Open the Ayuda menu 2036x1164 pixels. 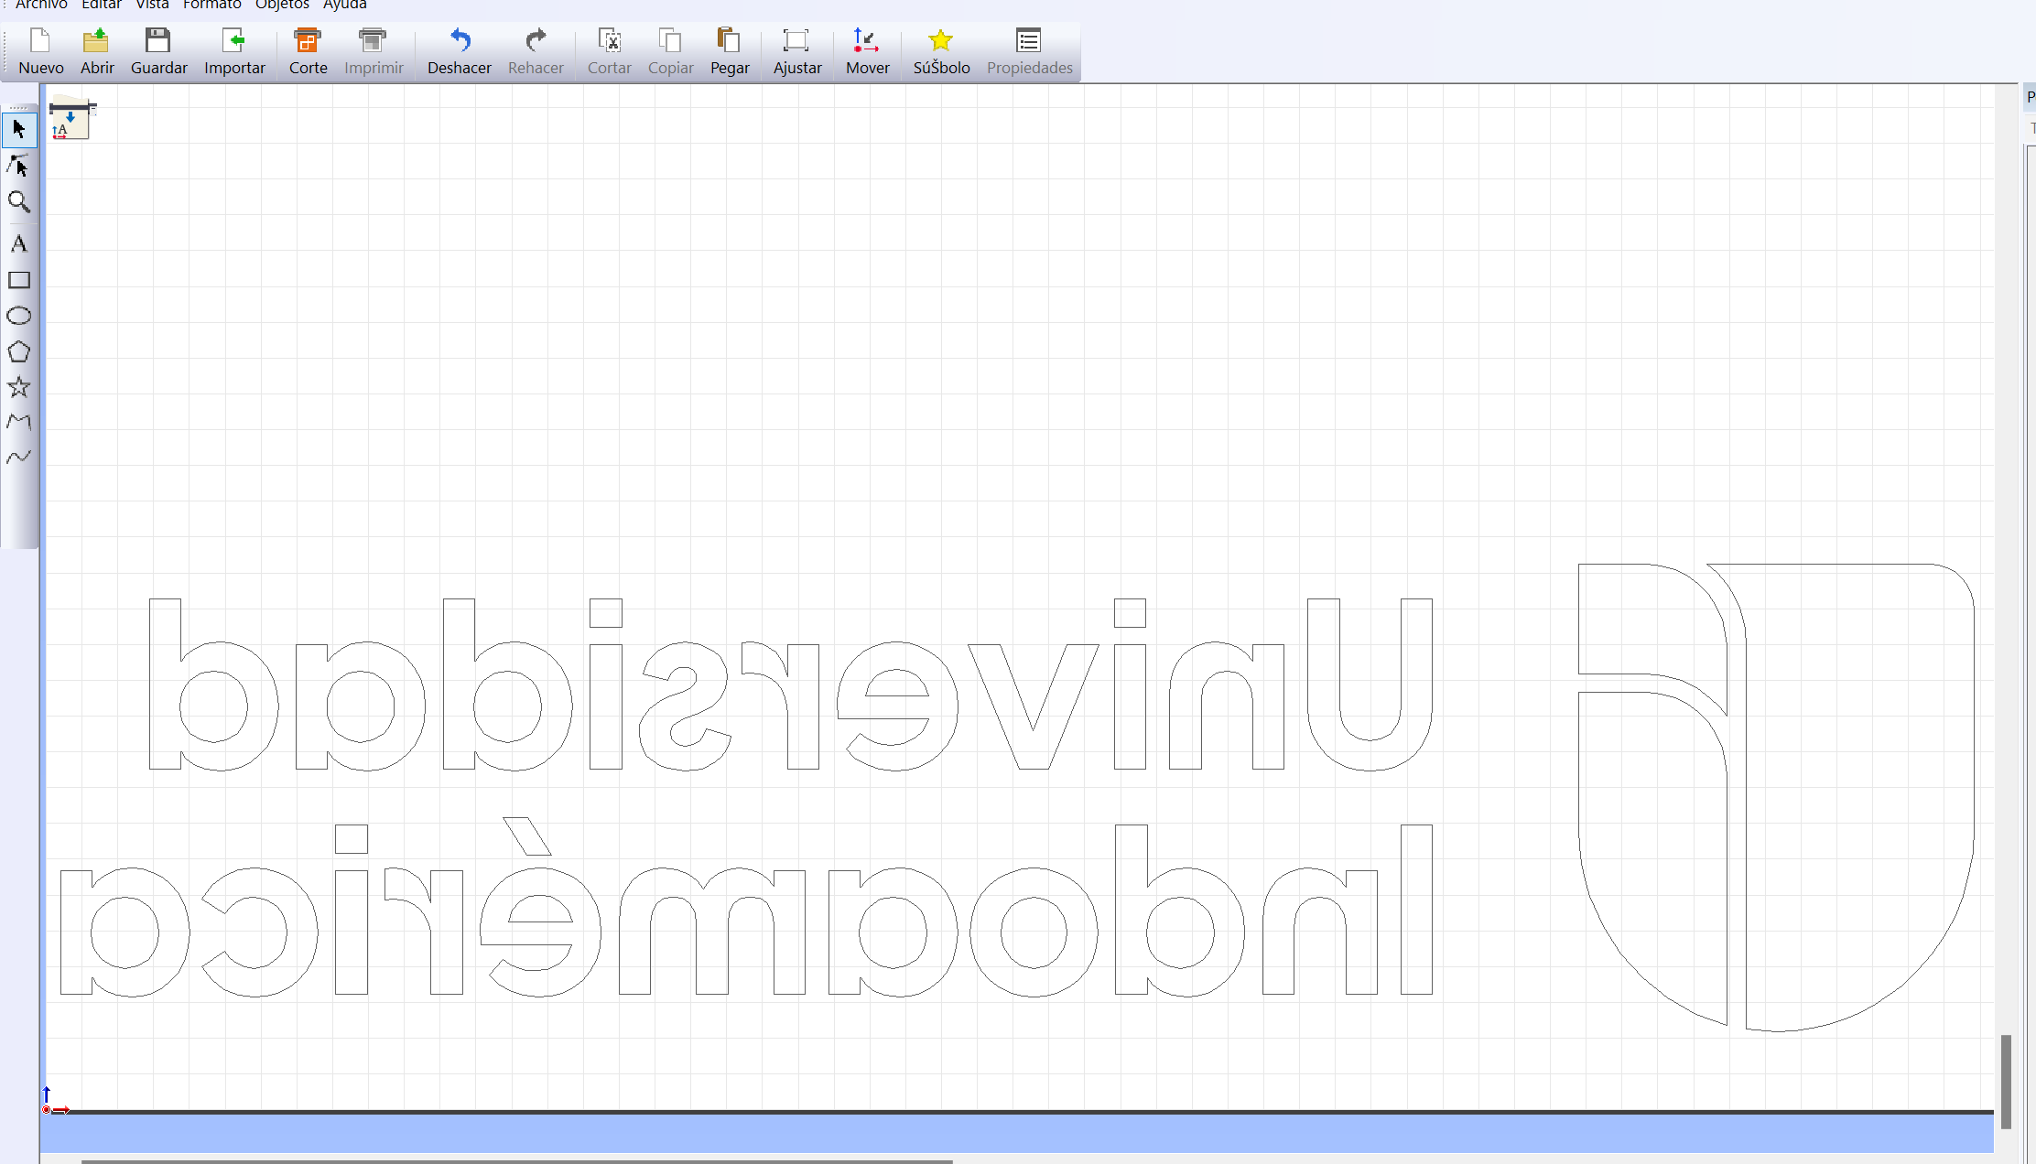point(344,5)
